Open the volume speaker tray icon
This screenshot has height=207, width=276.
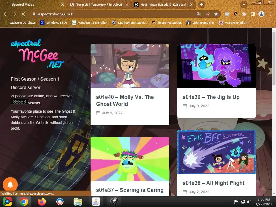pos(249,202)
